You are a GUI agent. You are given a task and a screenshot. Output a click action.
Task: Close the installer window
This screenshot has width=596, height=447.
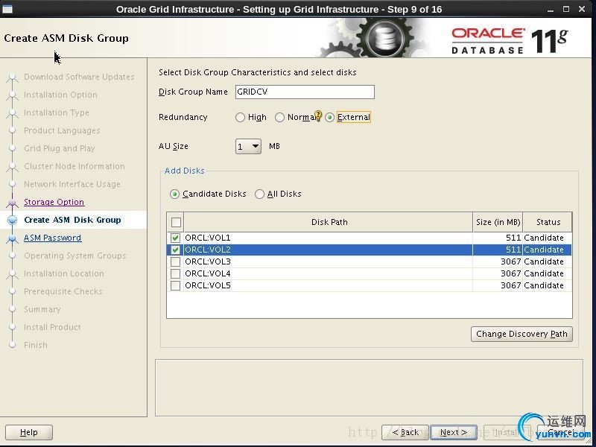tap(582, 9)
